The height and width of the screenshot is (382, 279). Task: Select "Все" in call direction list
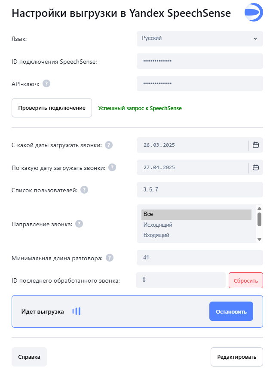(x=196, y=214)
